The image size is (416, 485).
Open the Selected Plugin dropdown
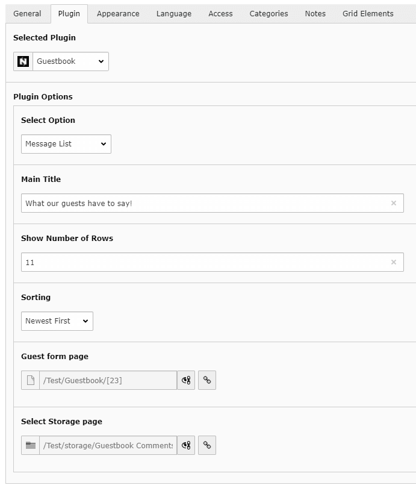[72, 61]
